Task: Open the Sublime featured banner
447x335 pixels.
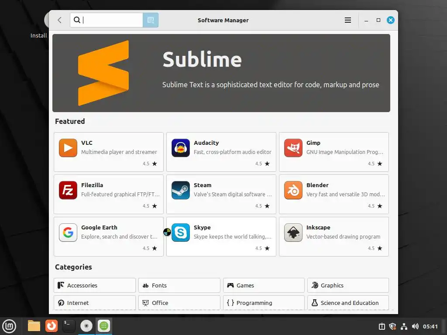Action: tap(221, 73)
